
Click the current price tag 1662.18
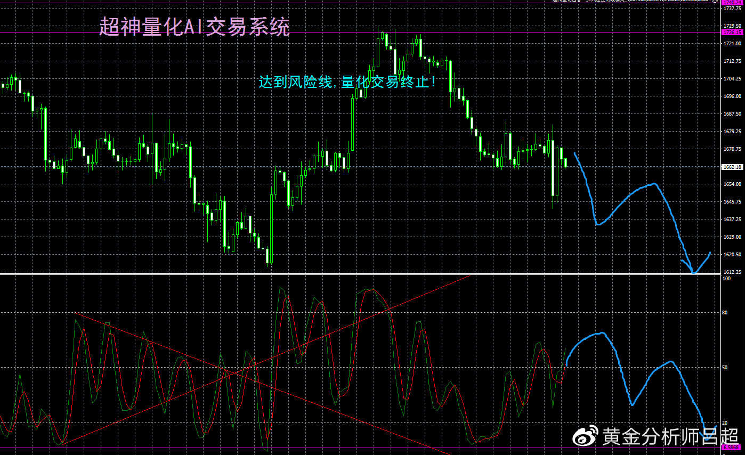click(x=732, y=167)
